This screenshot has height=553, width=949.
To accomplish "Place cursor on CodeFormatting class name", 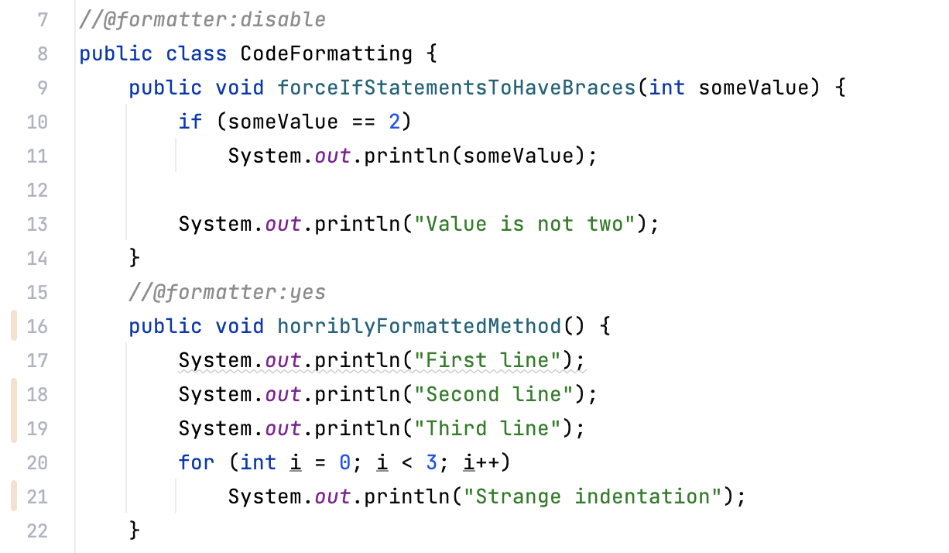I will click(326, 53).
